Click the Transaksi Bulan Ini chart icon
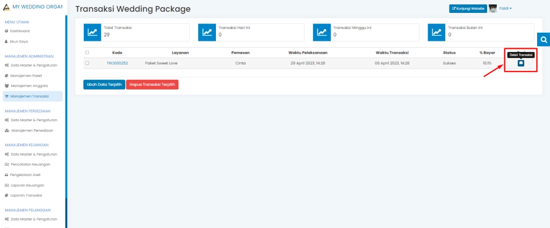The image size is (550, 228). click(436, 32)
